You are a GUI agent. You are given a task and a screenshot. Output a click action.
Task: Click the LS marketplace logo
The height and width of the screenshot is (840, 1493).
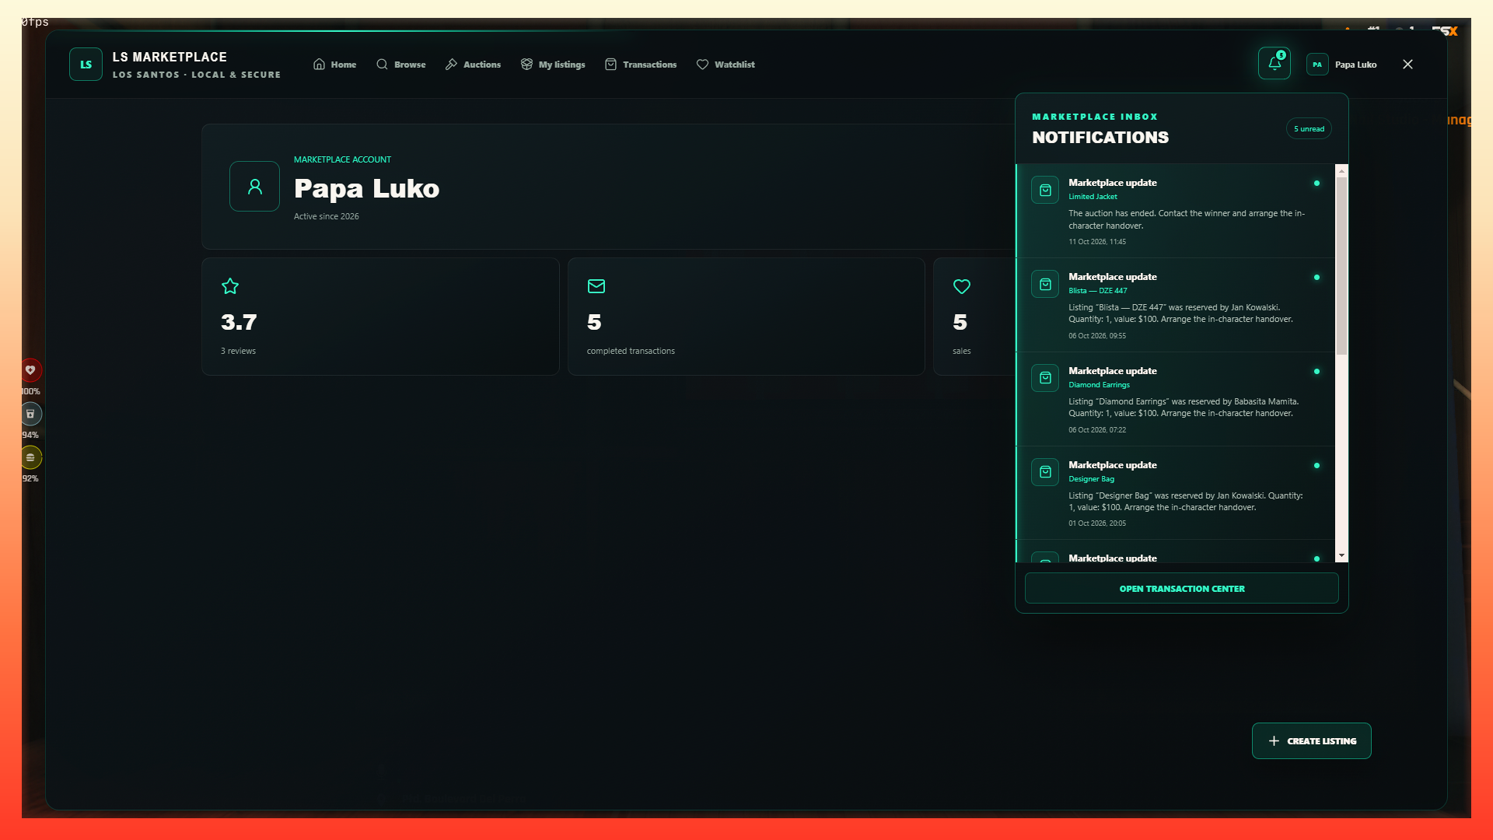(86, 65)
